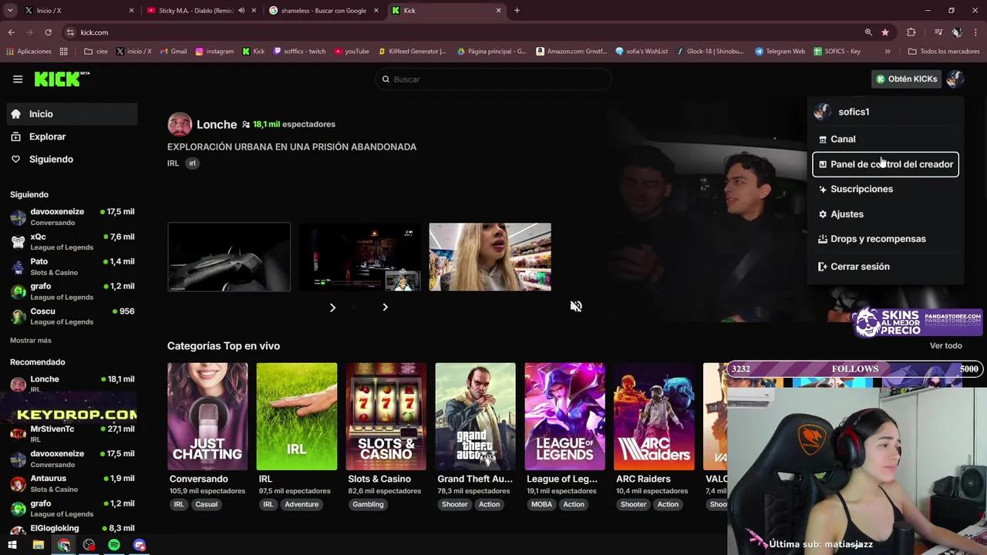The width and height of the screenshot is (987, 555).
Task: Open Explorar in the sidebar
Action: [72, 136]
